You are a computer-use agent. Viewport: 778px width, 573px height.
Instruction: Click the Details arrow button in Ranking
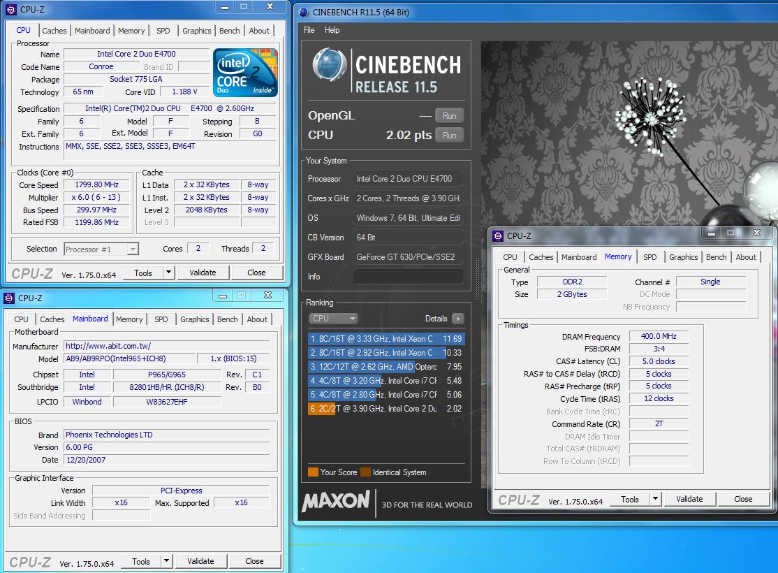pos(458,319)
